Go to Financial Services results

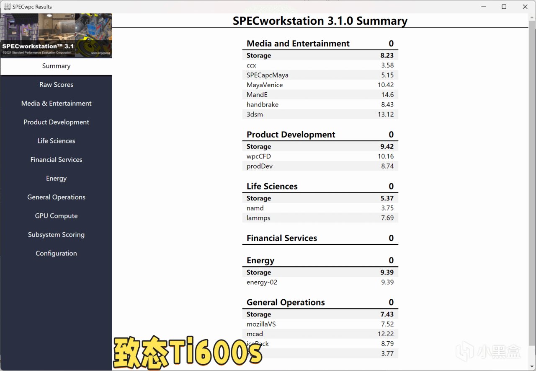[56, 160]
